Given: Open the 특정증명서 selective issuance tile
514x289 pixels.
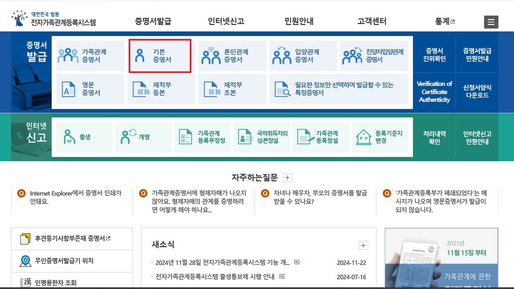Looking at the screenshot, I should 339,89.
